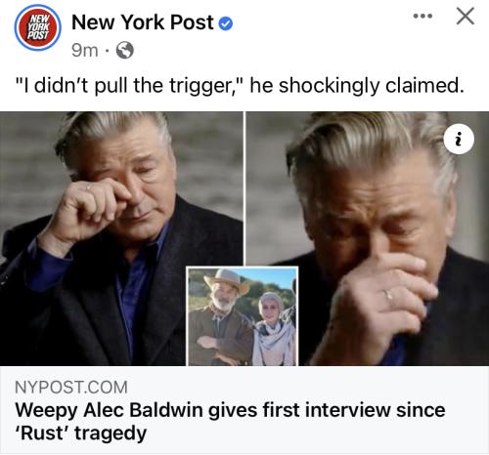Click the NYPOST.COM source domain

point(71,388)
